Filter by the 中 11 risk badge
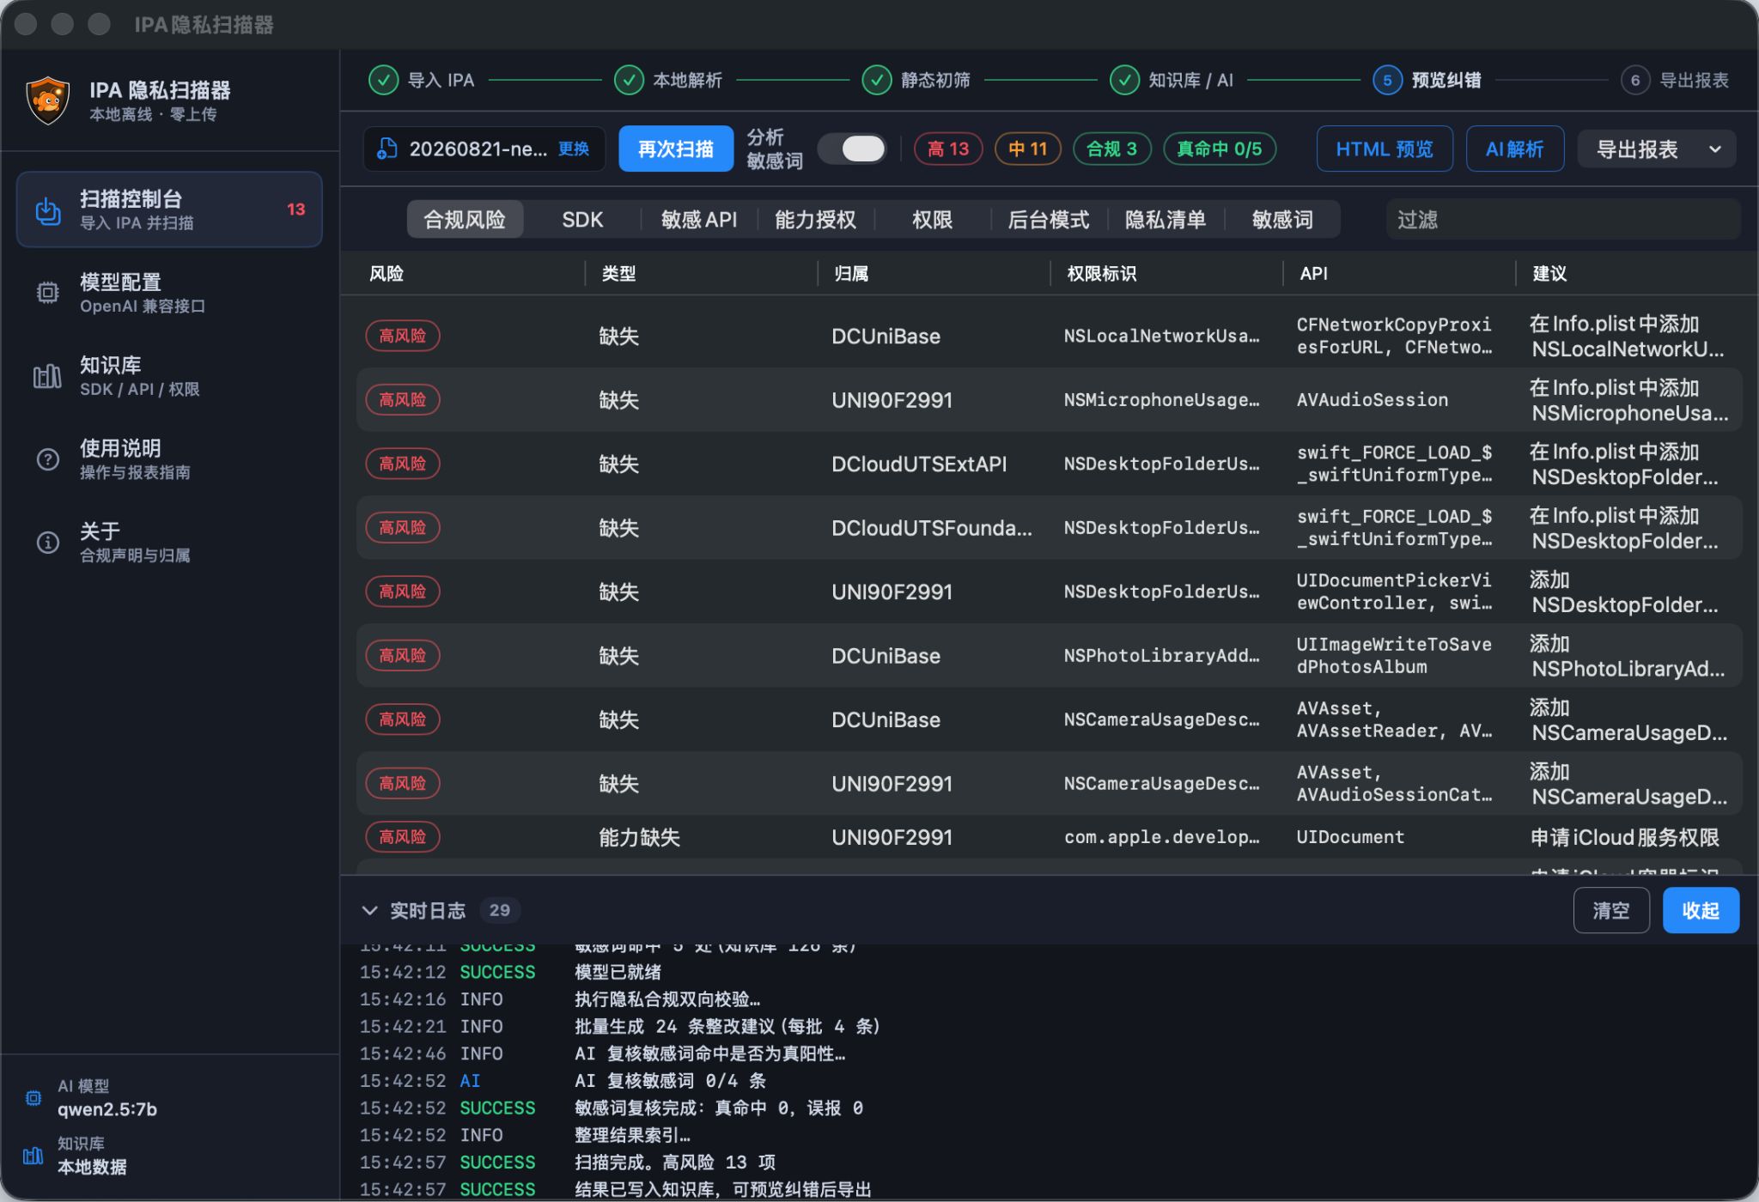Image resolution: width=1759 pixels, height=1202 pixels. pyautogui.click(x=1028, y=149)
